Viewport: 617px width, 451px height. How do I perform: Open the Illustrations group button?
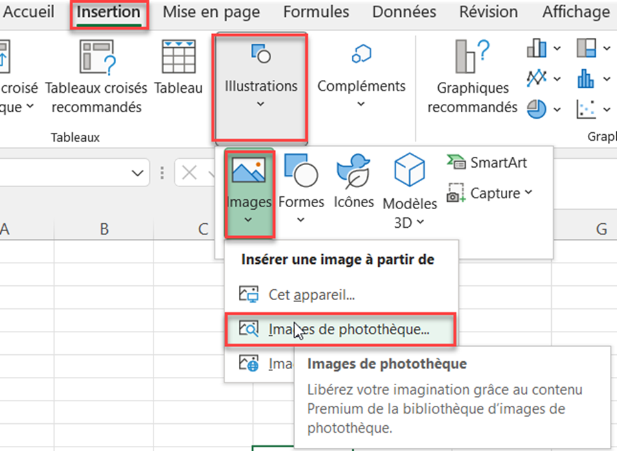point(260,87)
